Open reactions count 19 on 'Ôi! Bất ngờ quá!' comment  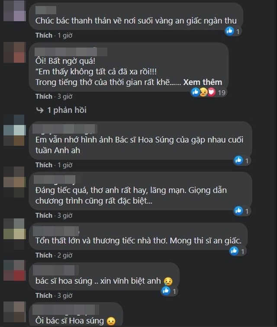[222, 93]
